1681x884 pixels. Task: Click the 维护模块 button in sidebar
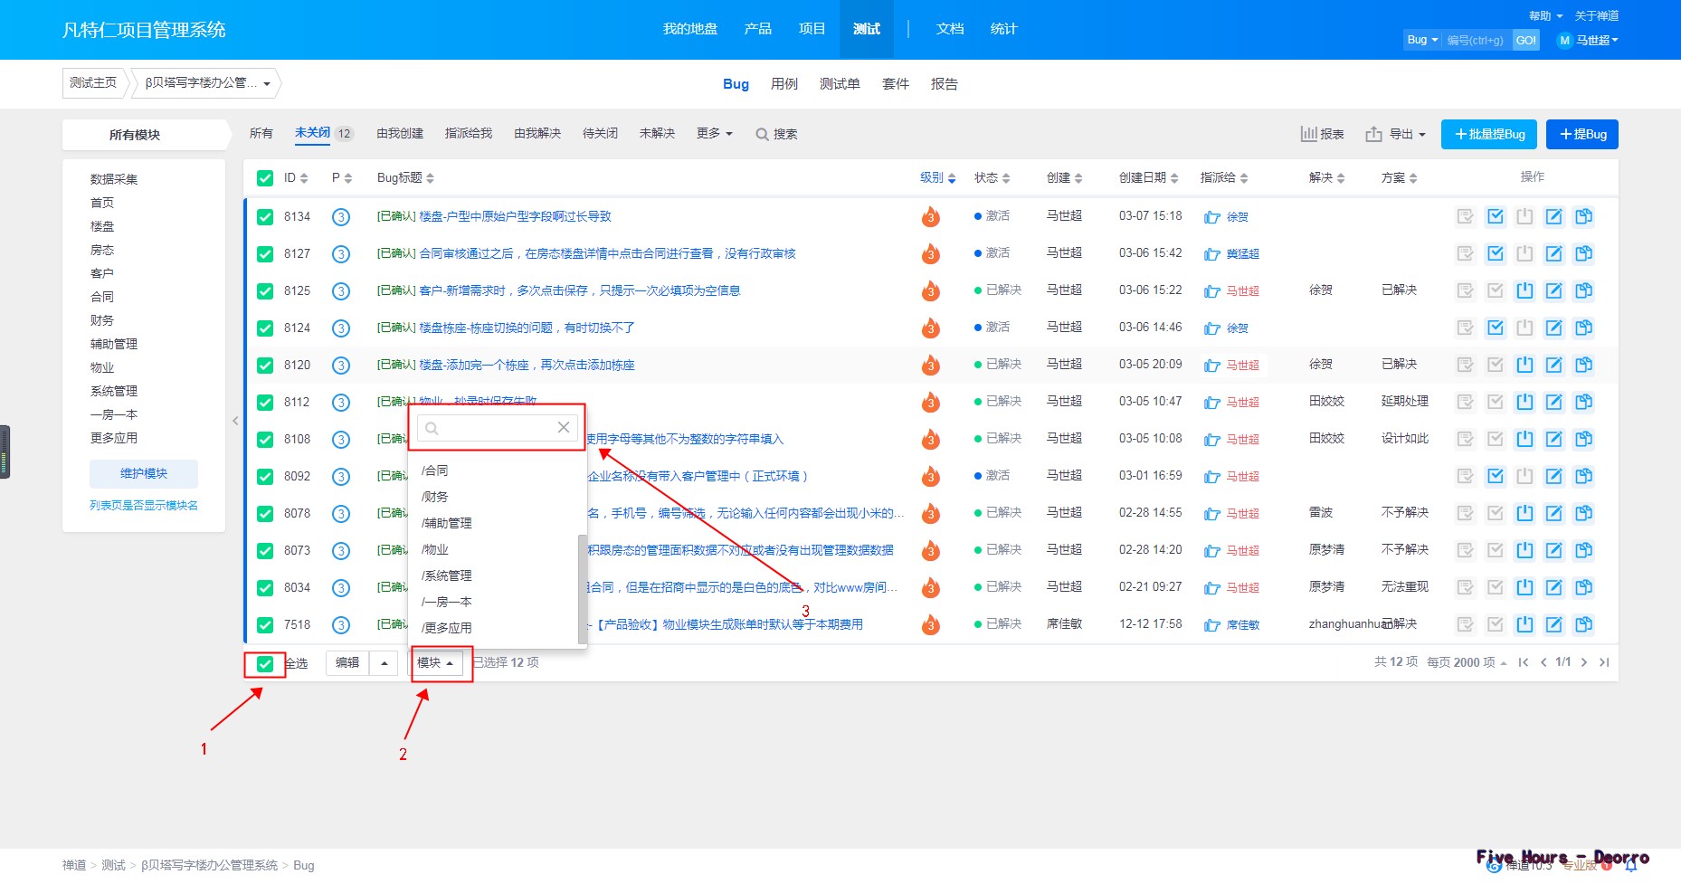144,473
